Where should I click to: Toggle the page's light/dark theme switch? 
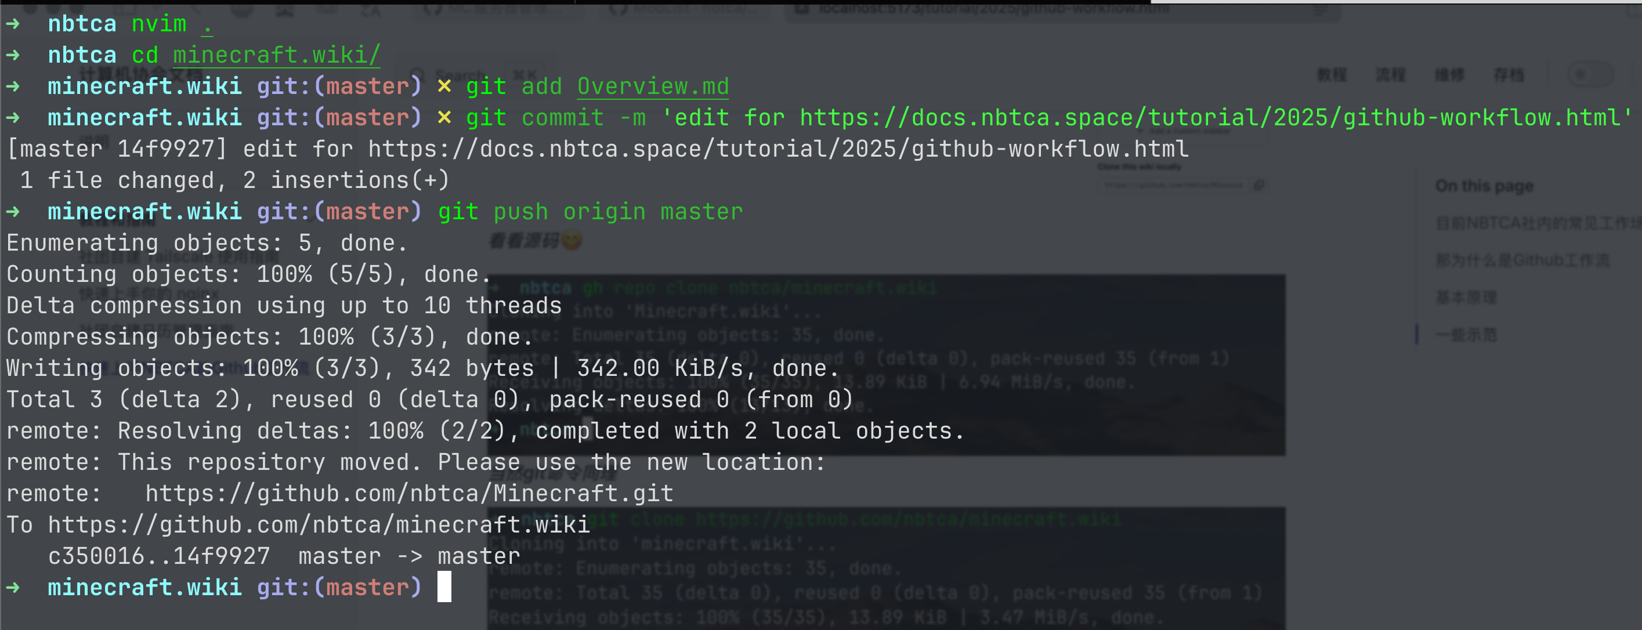pyautogui.click(x=1589, y=75)
